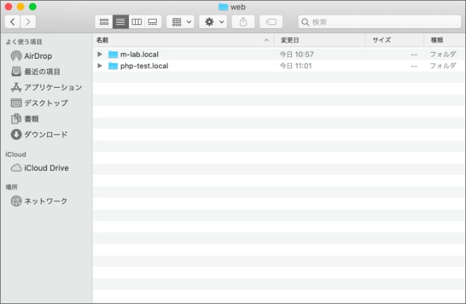This screenshot has width=466, height=304.
Task: Expand the php-test.local folder
Action: pos(100,66)
